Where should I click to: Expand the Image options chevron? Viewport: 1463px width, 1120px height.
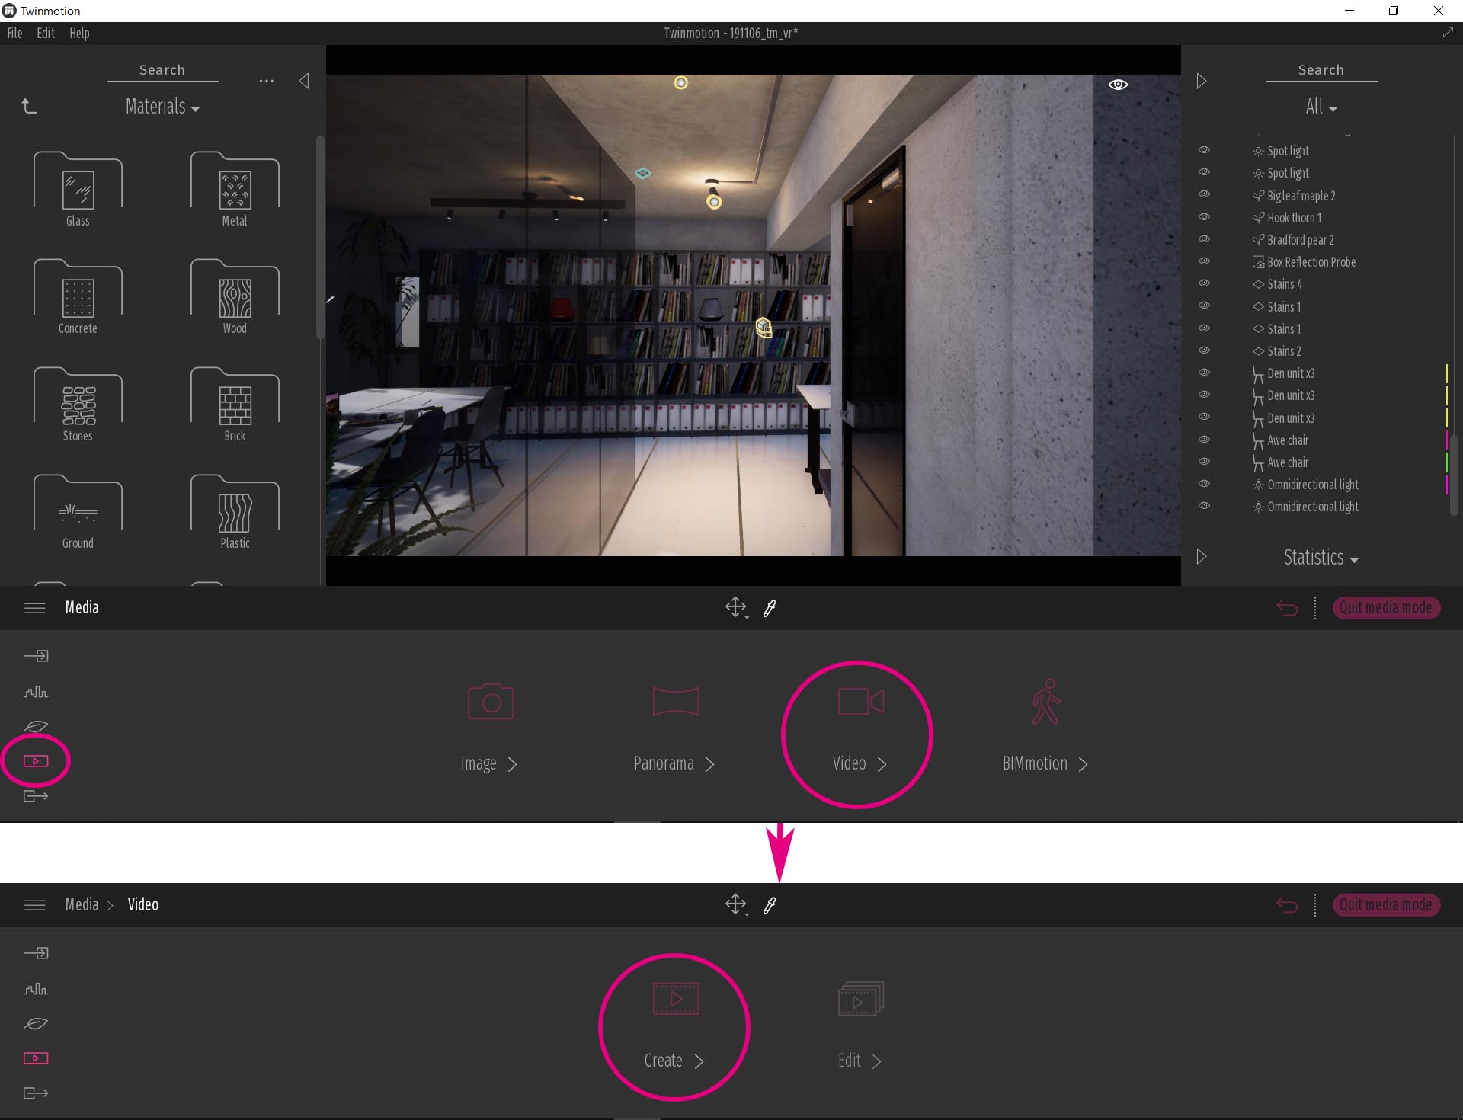tap(512, 764)
